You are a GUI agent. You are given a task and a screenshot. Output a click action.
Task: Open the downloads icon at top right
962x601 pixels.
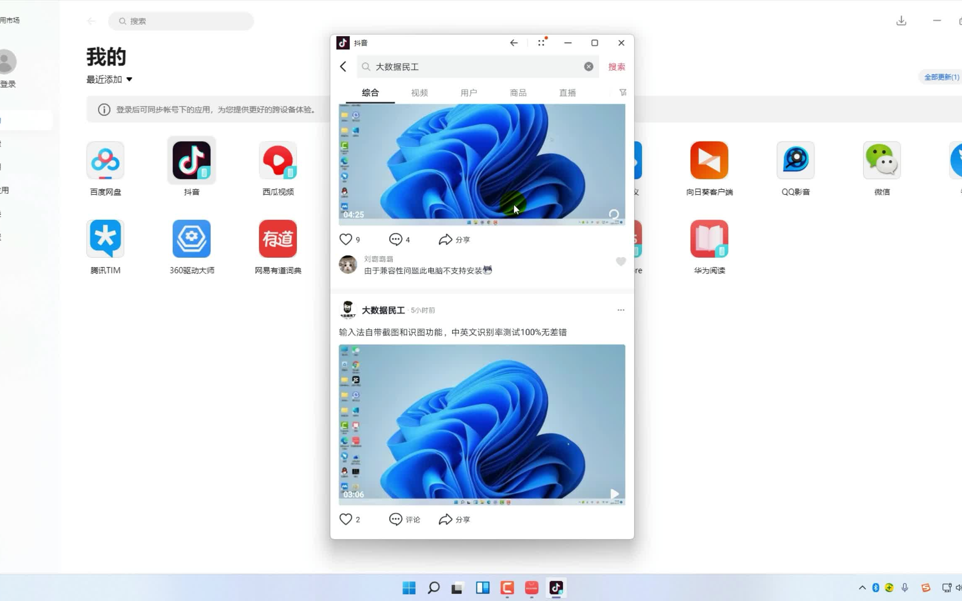[x=901, y=21]
